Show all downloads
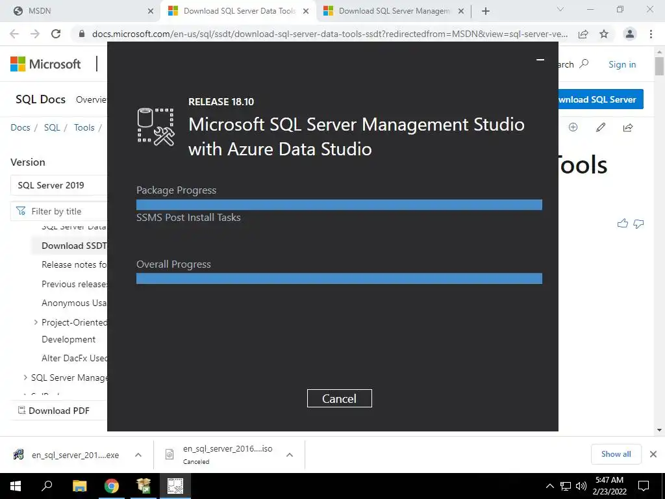 point(616,454)
